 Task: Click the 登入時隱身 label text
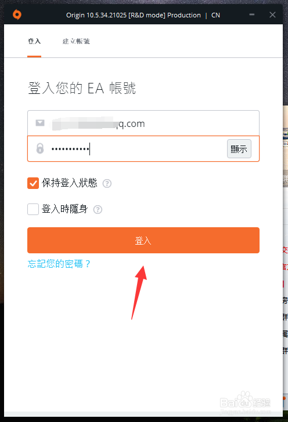[64, 209]
